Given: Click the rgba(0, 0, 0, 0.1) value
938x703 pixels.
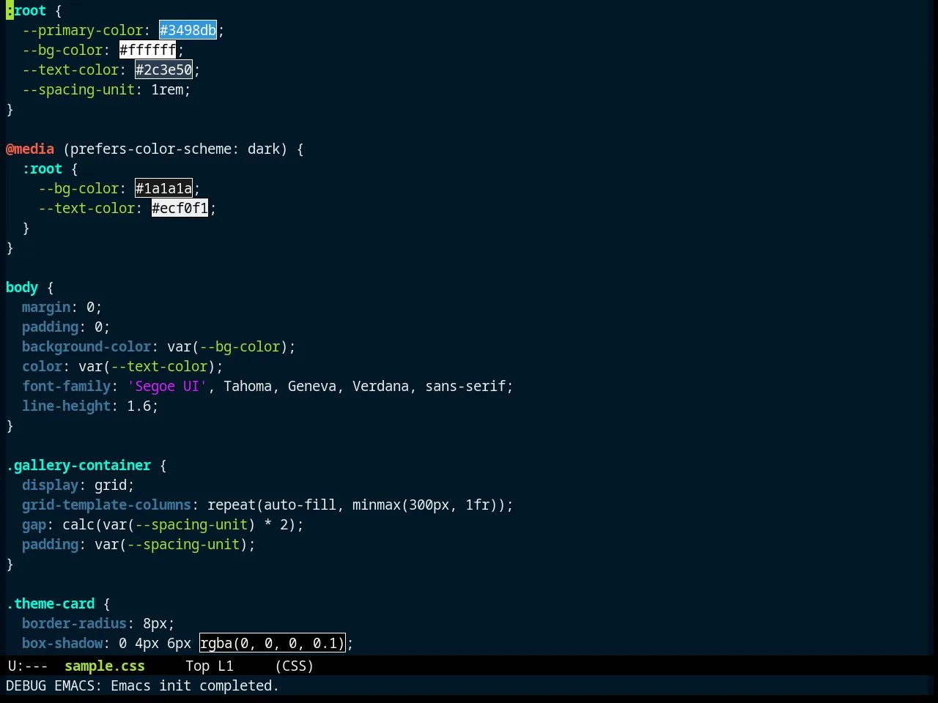Looking at the screenshot, I should click(272, 643).
